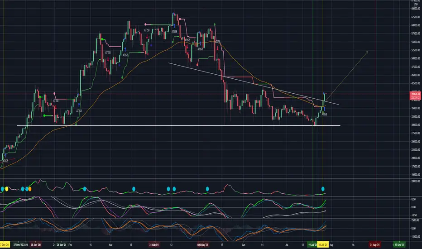Click the 60000.00 price scale label
This screenshot has height=249, width=422.
(x=416, y=25)
